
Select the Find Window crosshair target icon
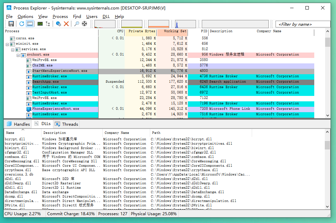85,24
